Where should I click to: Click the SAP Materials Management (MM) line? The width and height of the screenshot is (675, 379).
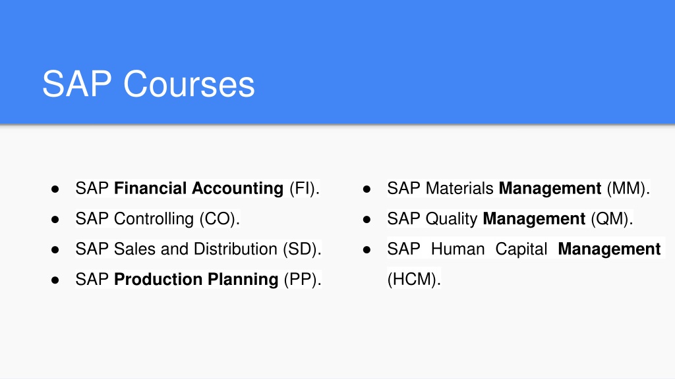(518, 189)
